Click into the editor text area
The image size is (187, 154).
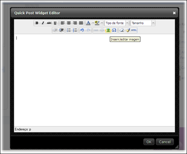95,80
